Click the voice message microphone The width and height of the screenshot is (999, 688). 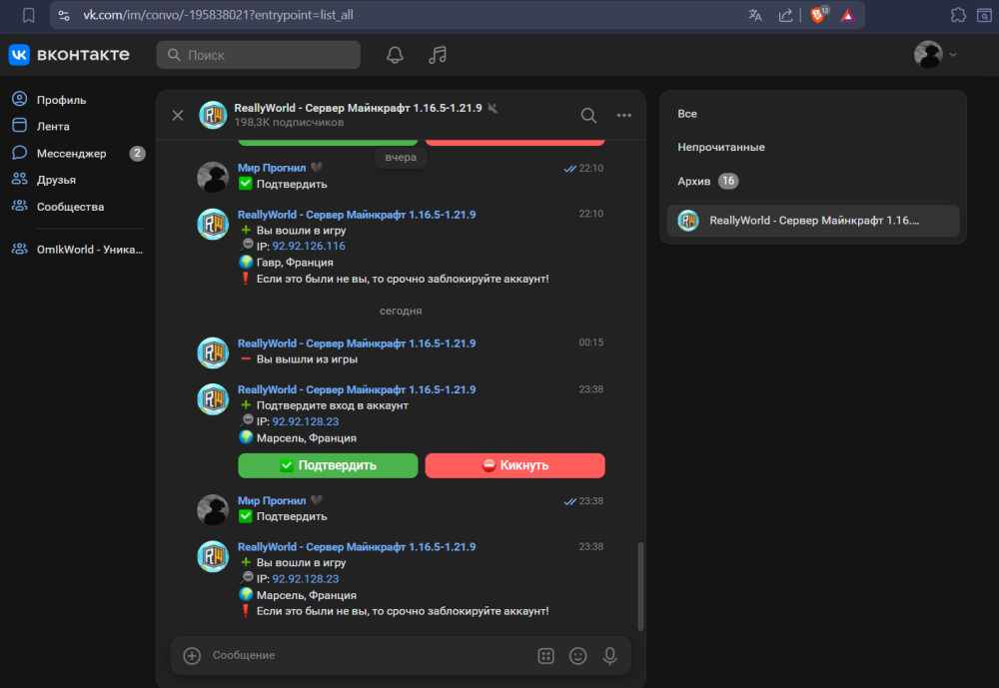coord(609,655)
